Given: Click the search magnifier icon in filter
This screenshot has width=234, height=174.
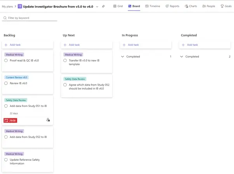Looking at the screenshot, I should [4, 18].
